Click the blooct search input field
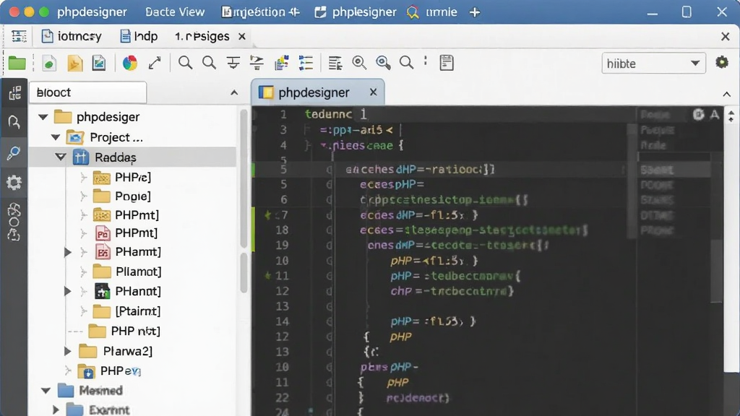This screenshot has width=740, height=416. (x=88, y=92)
